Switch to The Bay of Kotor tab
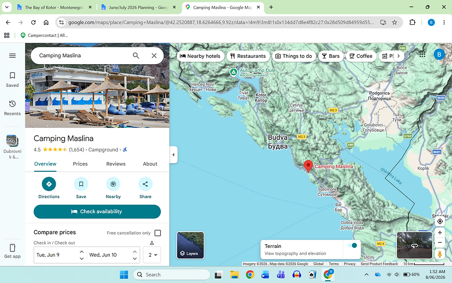This screenshot has width=452, height=283. point(54,7)
